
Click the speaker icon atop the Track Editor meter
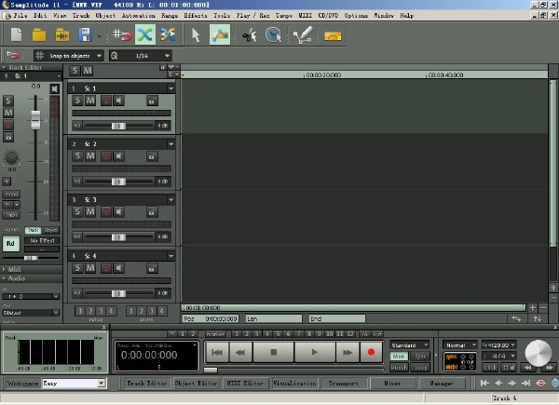54,88
